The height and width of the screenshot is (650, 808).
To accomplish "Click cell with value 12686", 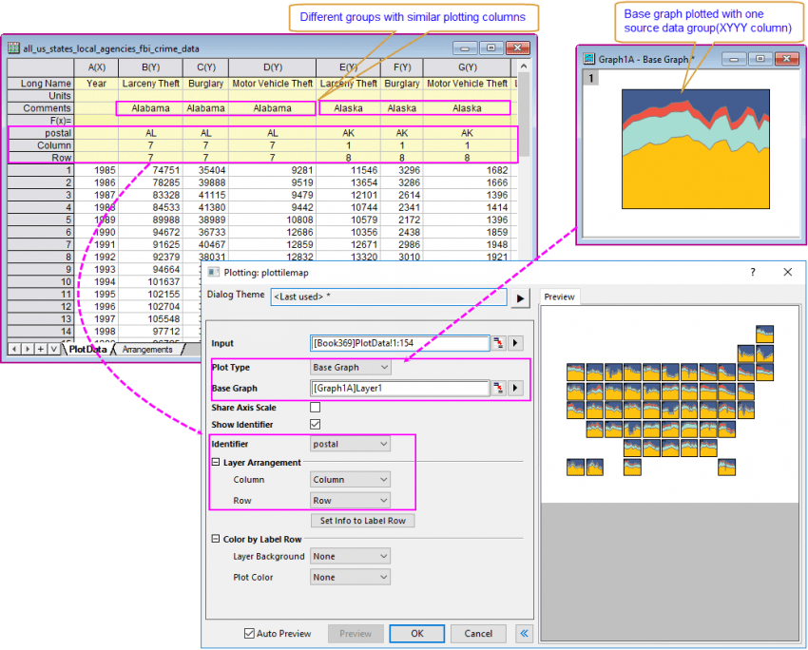I will 272,232.
